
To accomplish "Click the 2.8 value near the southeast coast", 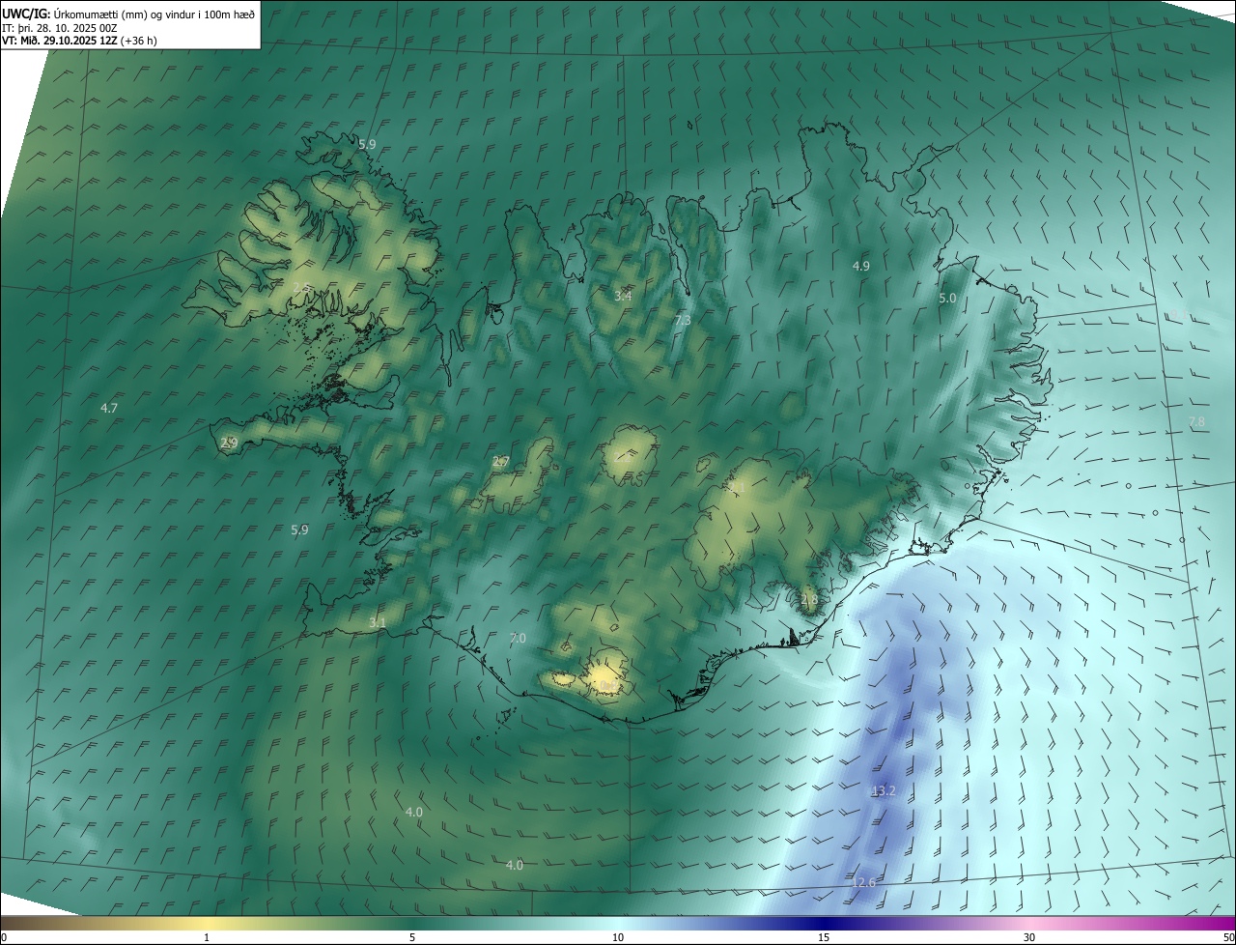I will [x=809, y=600].
